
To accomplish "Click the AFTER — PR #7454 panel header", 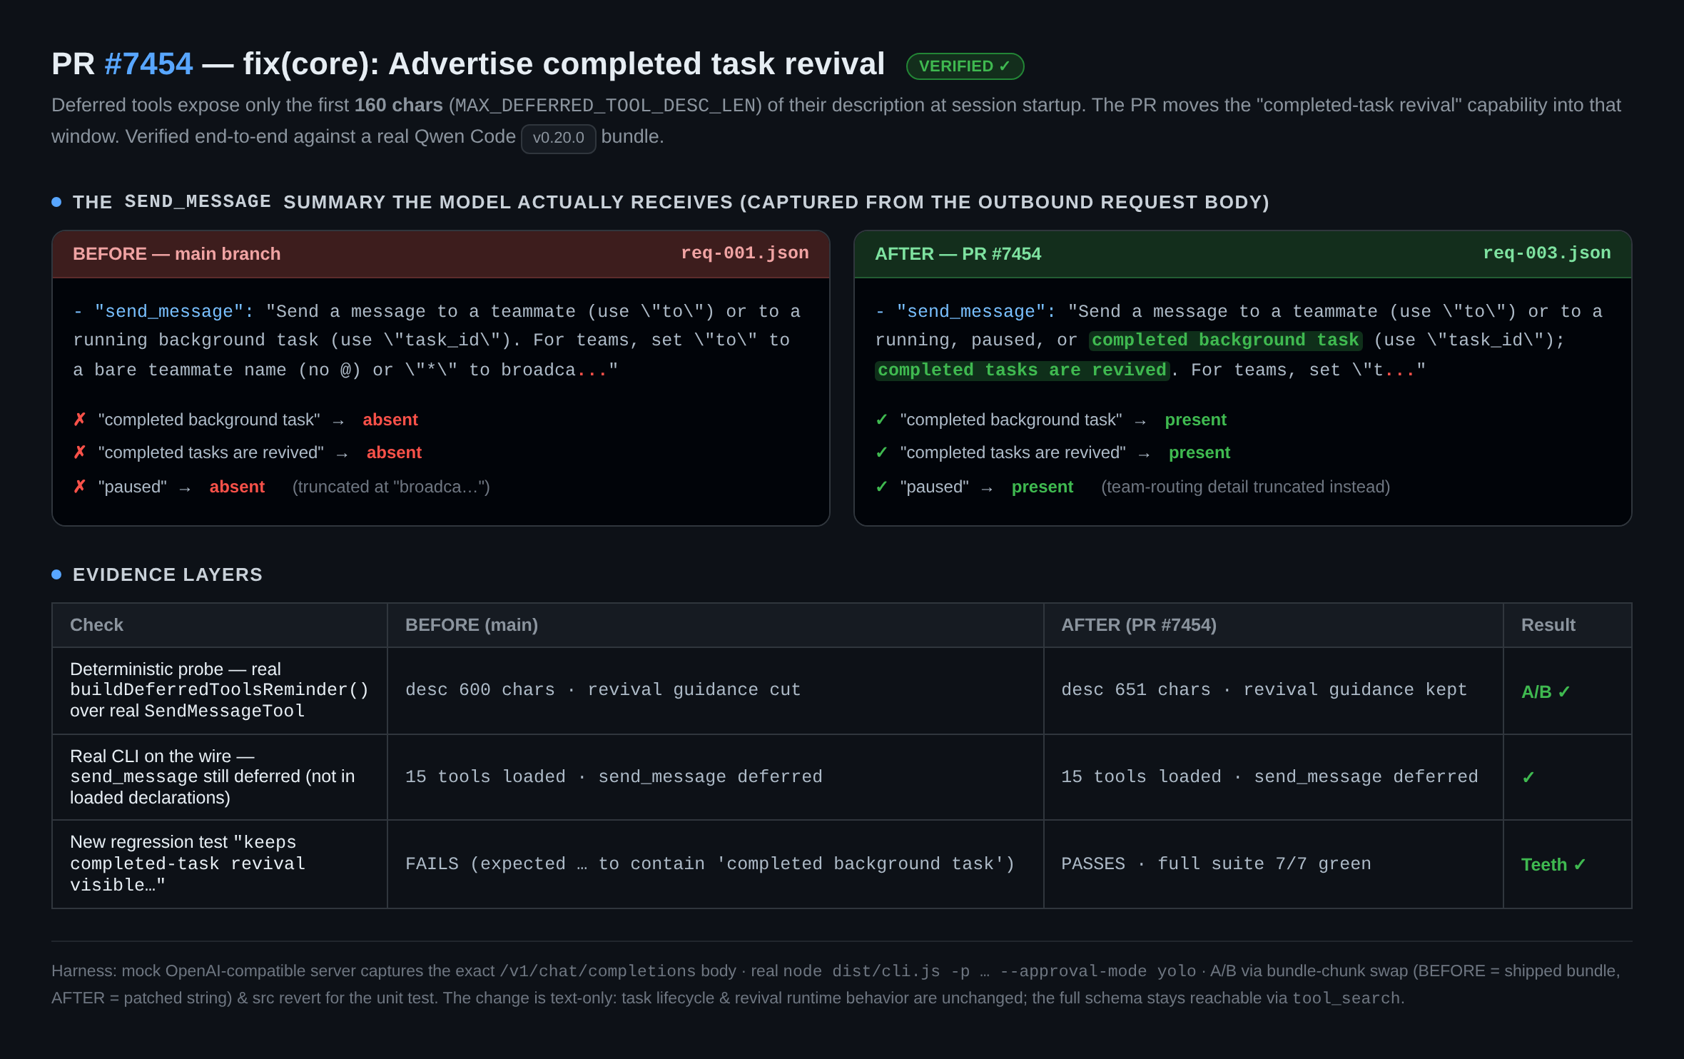I will (1242, 254).
